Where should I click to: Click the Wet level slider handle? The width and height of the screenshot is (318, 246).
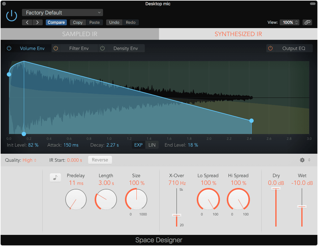[302, 206]
